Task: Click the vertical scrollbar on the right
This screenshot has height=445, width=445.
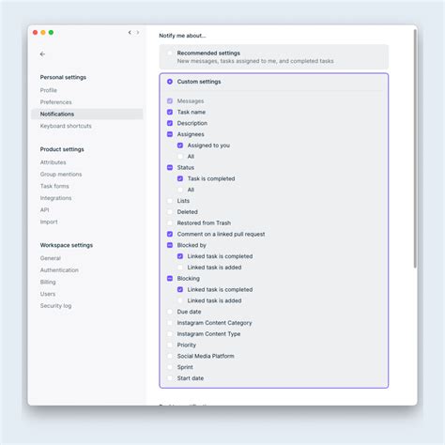Action: tap(415, 148)
